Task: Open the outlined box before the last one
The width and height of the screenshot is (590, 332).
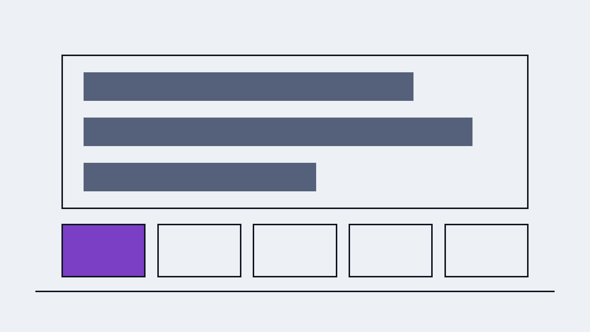Action: tap(390, 250)
